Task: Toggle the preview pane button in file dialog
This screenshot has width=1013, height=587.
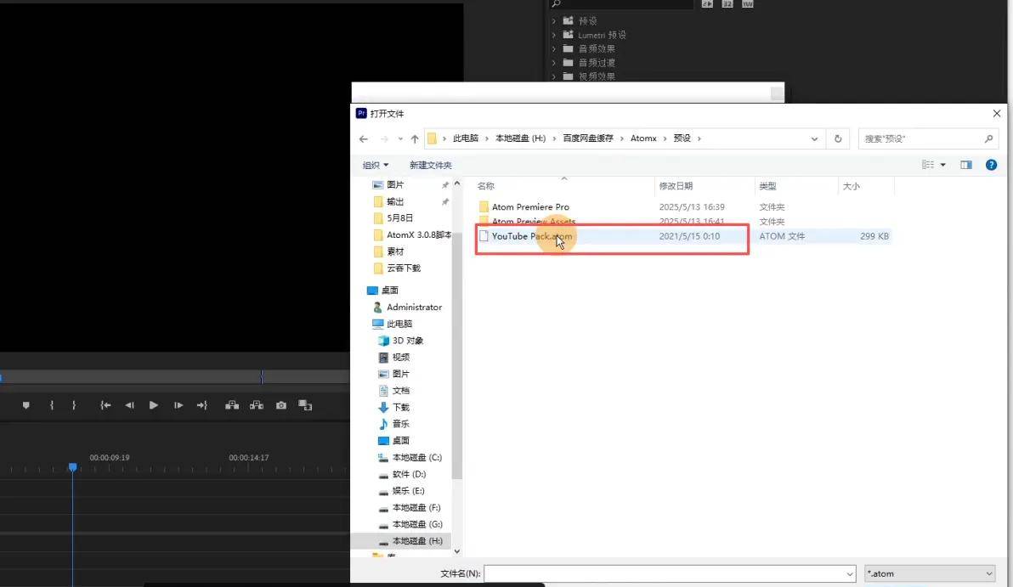Action: tap(966, 165)
